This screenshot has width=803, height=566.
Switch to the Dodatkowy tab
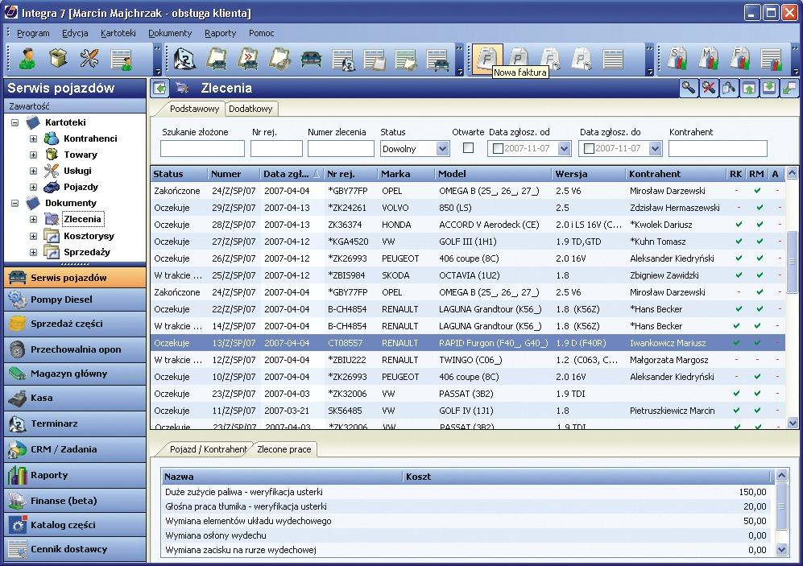pyautogui.click(x=250, y=109)
